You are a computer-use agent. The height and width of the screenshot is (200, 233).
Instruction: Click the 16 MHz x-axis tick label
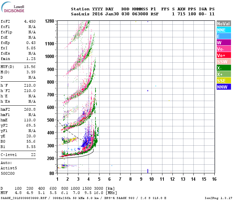pos(214,179)
